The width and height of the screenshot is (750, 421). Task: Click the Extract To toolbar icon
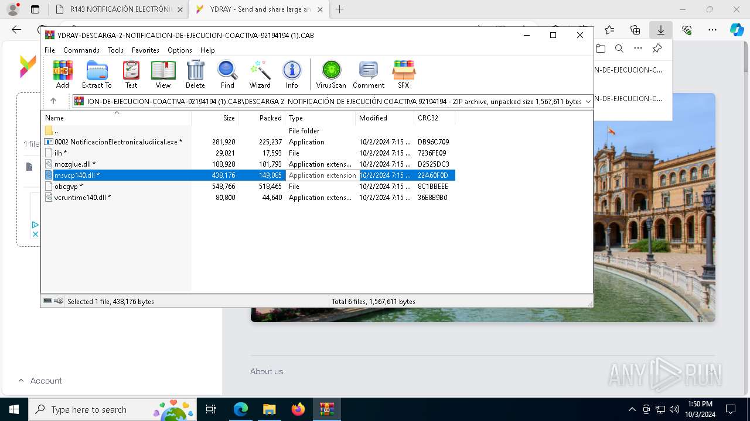[x=97, y=74]
